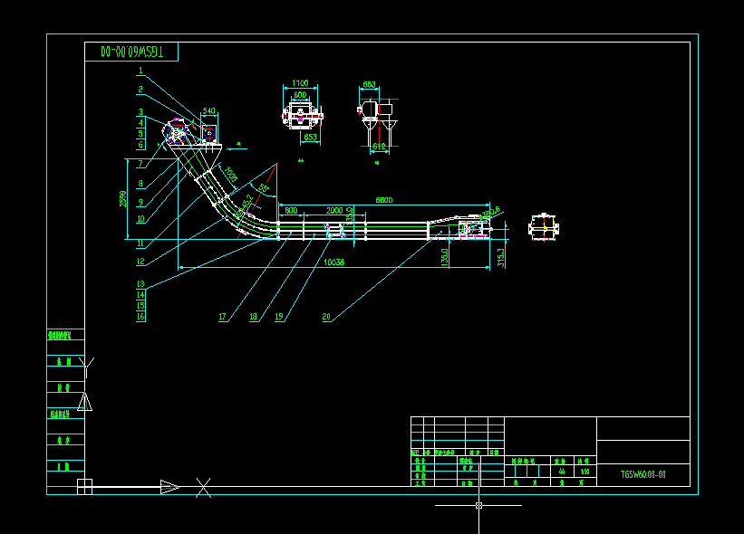Select the 10038 overall length dimension
Image resolution: width=744 pixels, height=534 pixels.
click(334, 262)
